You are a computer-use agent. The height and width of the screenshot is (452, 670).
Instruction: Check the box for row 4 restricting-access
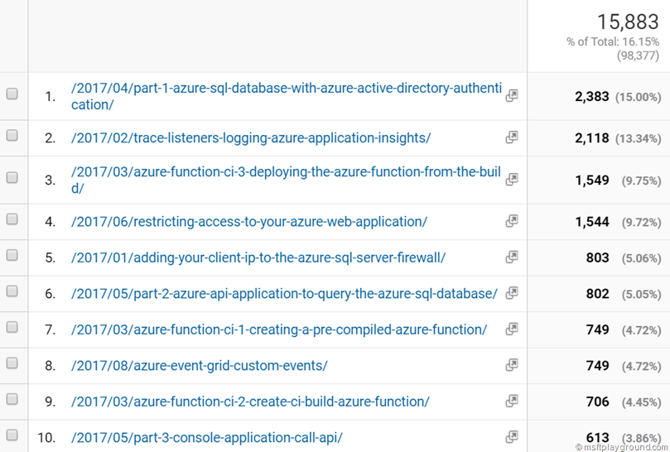tap(12, 219)
